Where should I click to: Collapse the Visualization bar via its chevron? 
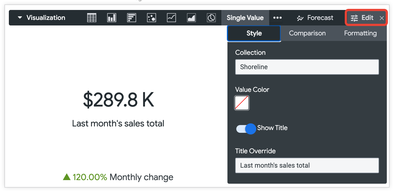[19, 17]
